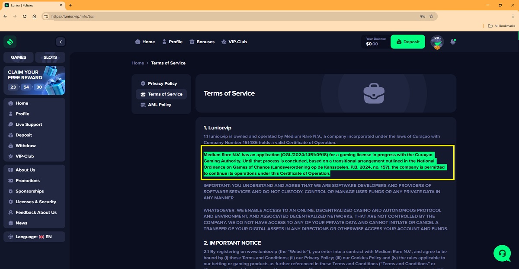519x269 pixels.
Task: Bookmark this page with star icon
Action: (x=431, y=16)
